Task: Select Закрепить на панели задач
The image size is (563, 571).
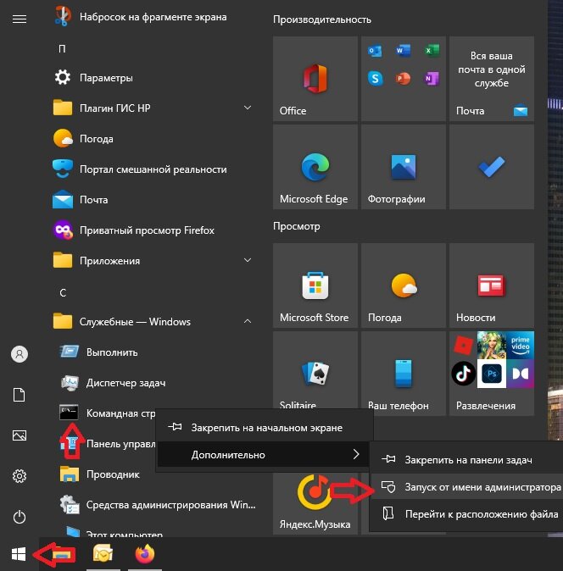Action: tap(466, 460)
